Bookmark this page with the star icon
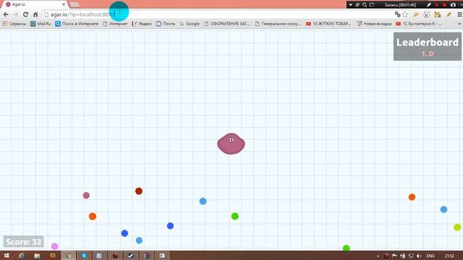This screenshot has width=463, height=260. point(405,14)
